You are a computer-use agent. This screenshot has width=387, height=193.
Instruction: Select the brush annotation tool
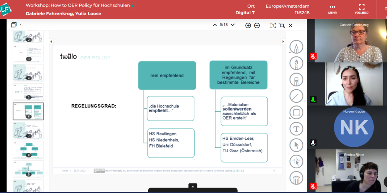click(x=296, y=63)
